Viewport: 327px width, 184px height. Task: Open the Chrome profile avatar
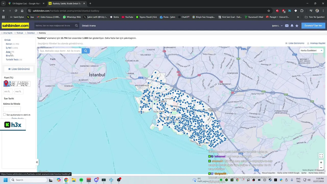click(x=317, y=11)
